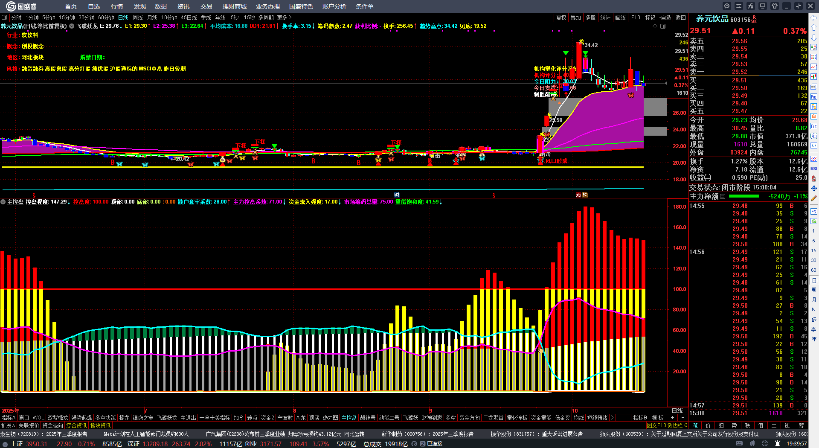This screenshot has width=819, height=448.
Task: Open the 行情 menu
Action: tap(116, 6)
